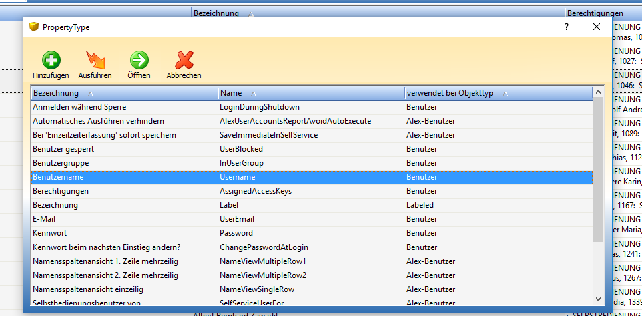Click the scrollbar down arrow in list
642x316 pixels.
point(598,298)
